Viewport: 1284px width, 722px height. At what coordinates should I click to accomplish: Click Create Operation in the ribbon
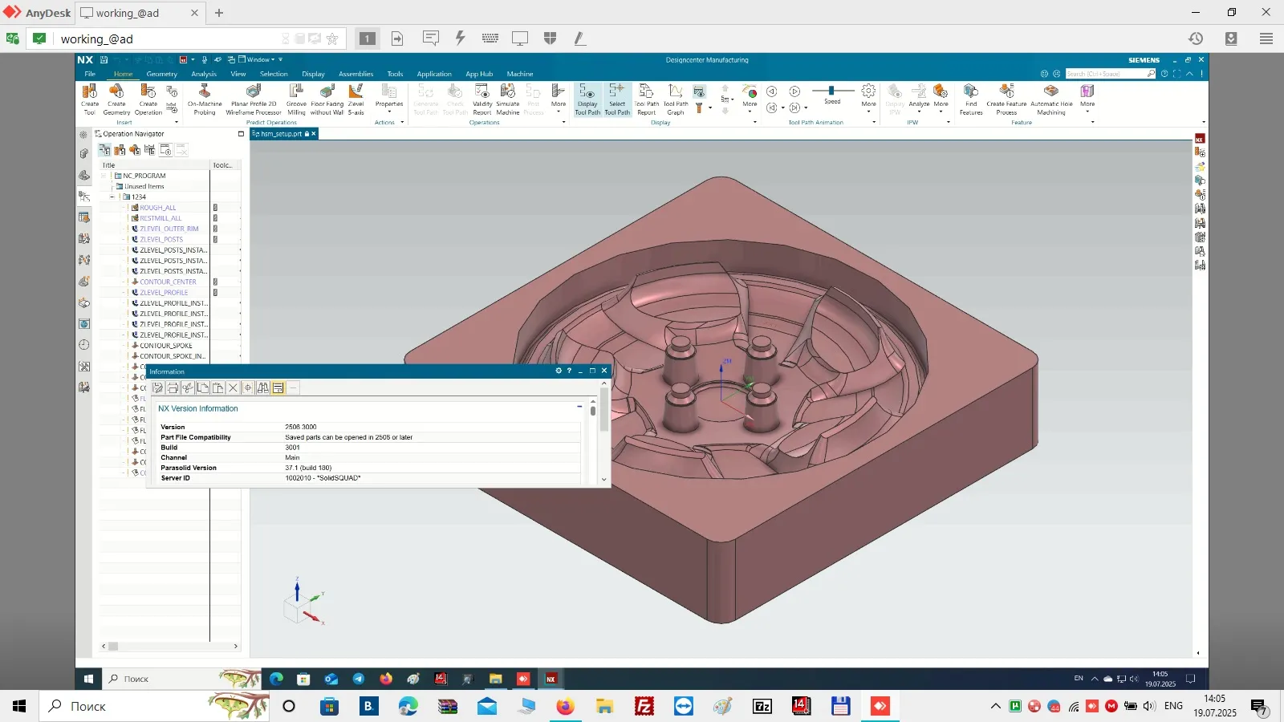tap(148, 99)
